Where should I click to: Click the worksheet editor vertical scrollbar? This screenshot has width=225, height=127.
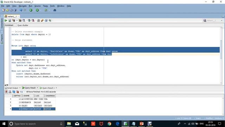(221, 50)
